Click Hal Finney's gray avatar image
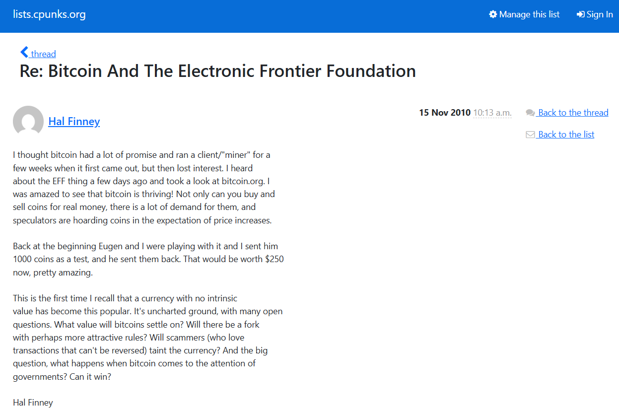This screenshot has height=413, width=619. (28, 121)
